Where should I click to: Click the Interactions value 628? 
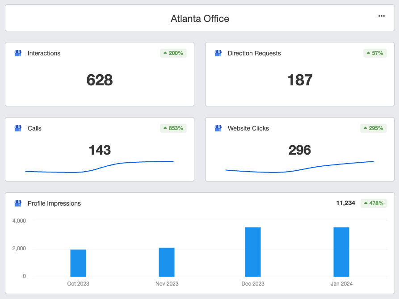pyautogui.click(x=100, y=80)
